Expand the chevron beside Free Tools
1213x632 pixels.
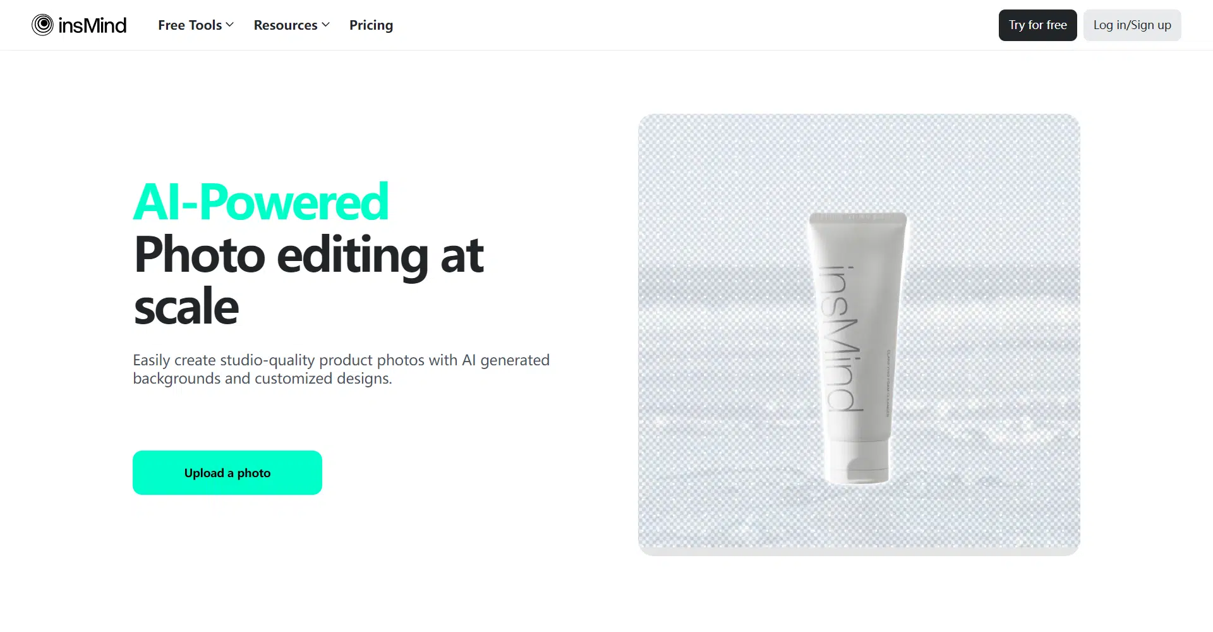(230, 25)
